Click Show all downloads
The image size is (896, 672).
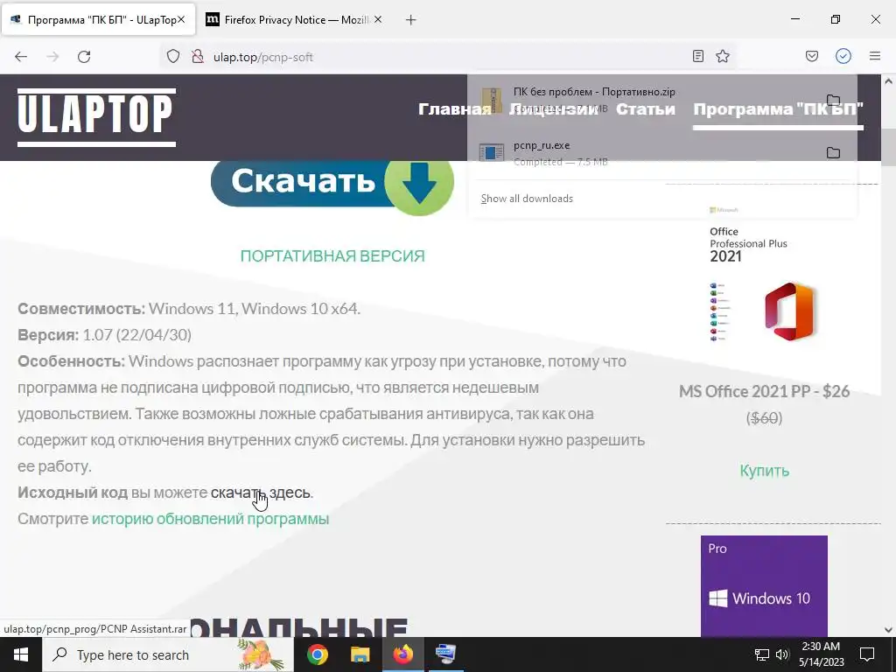coord(527,199)
